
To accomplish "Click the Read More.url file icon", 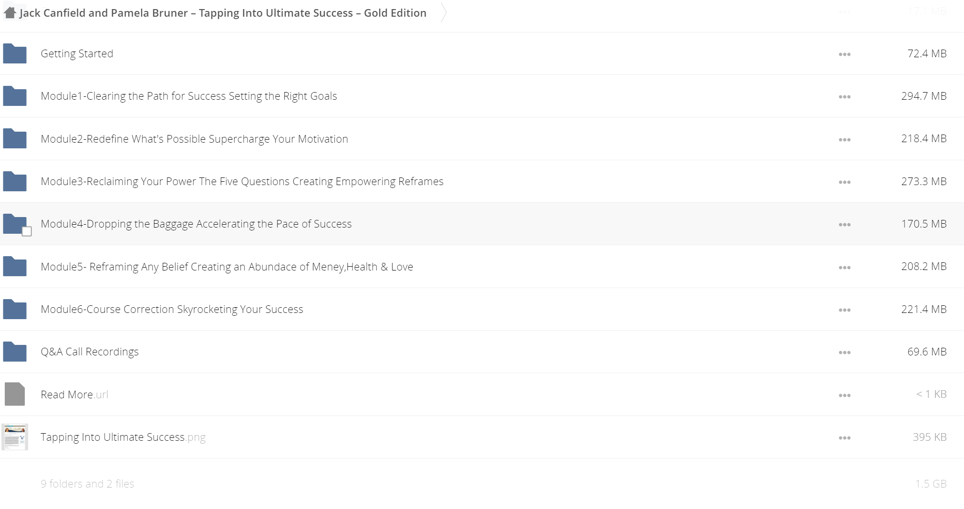I will (15, 394).
